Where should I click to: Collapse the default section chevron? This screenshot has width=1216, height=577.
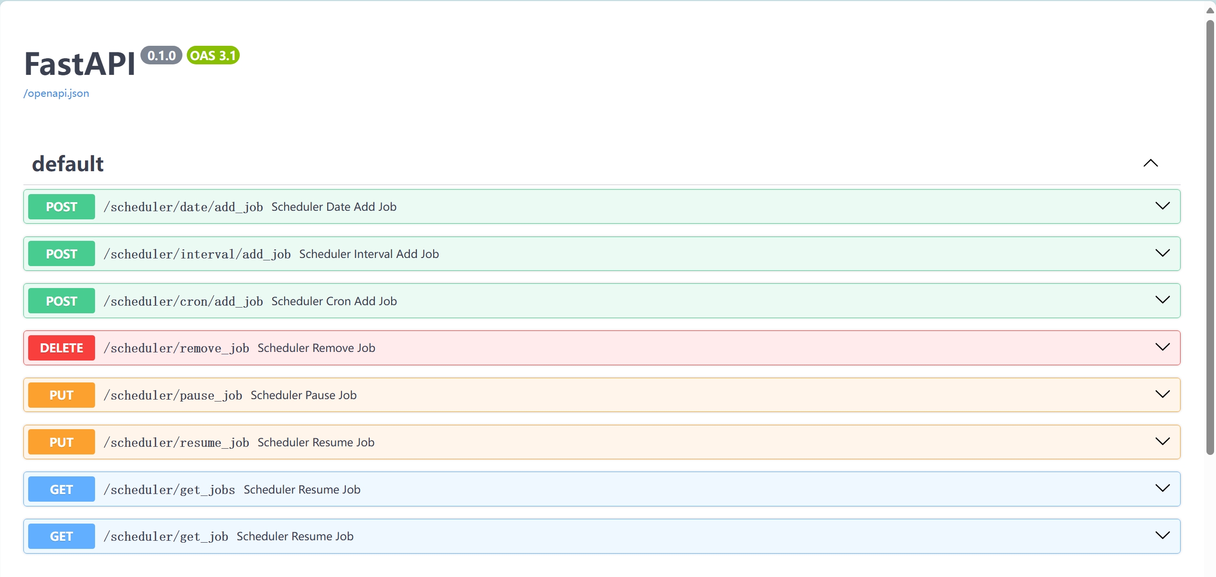click(1151, 164)
